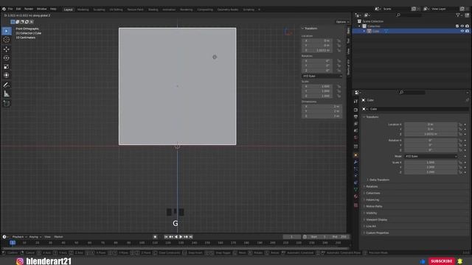Open the Material properties tab icon

click(x=355, y=197)
